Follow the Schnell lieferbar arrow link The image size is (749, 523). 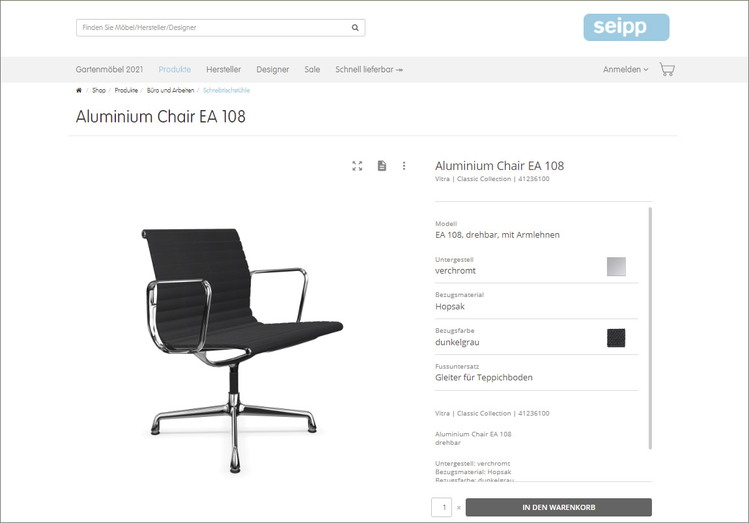click(x=369, y=70)
